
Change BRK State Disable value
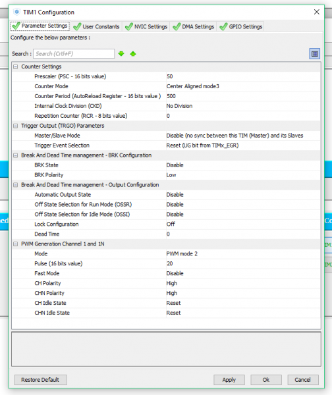coord(243,165)
